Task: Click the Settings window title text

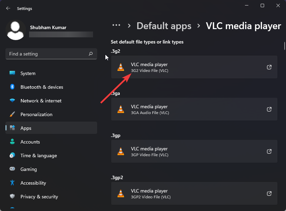Action: click(25, 9)
